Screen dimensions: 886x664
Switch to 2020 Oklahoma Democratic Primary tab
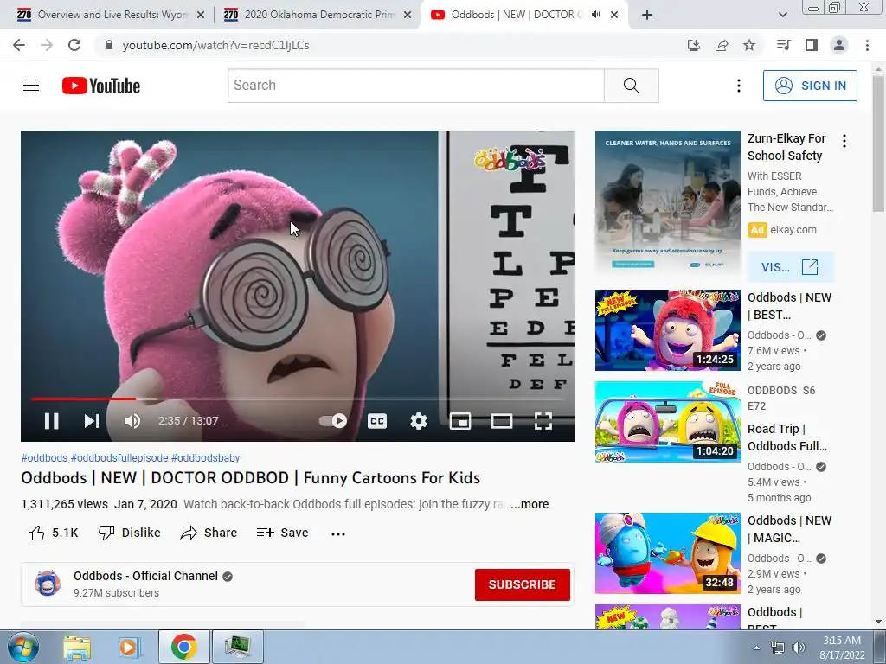[x=317, y=15]
